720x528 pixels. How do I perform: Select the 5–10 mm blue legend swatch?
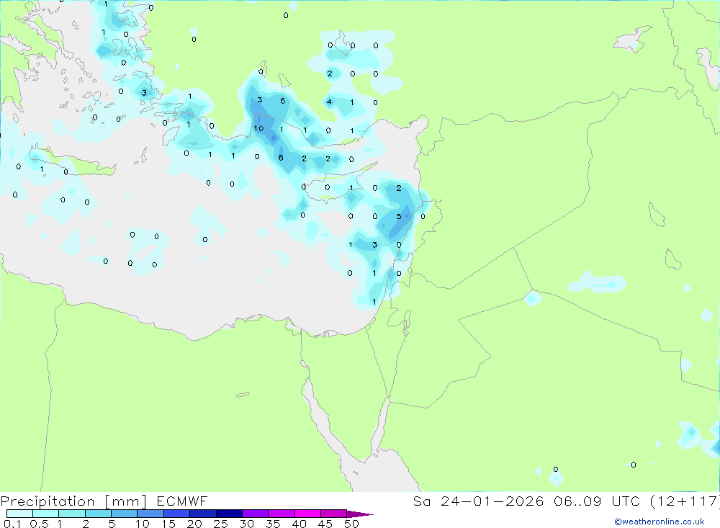coord(125,514)
